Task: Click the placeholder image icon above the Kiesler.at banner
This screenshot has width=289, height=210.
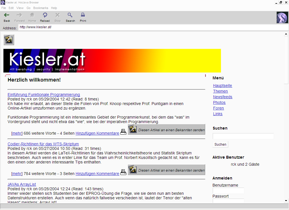Action: pos(9,40)
